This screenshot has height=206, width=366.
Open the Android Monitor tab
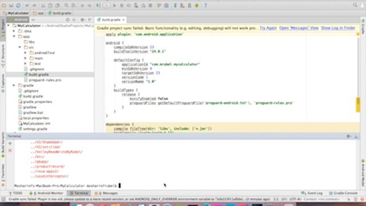46,193
